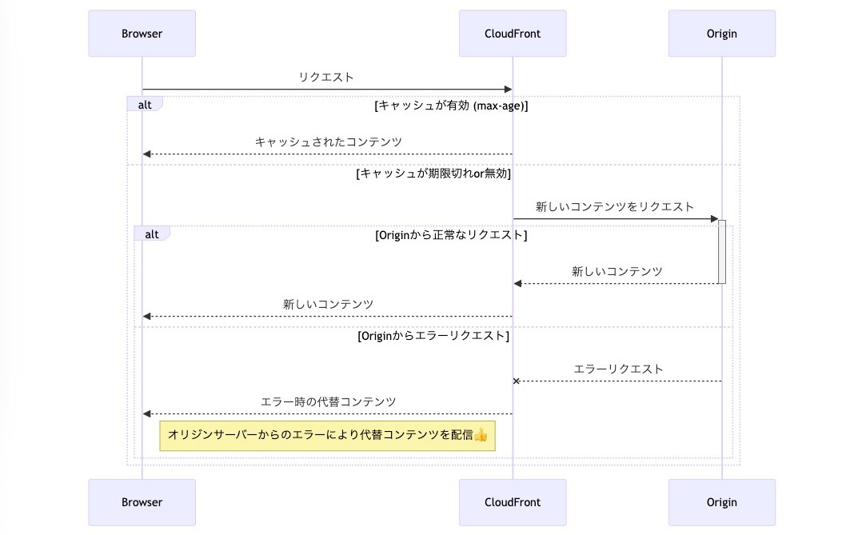Click the bottom Origin participant box

(x=722, y=502)
